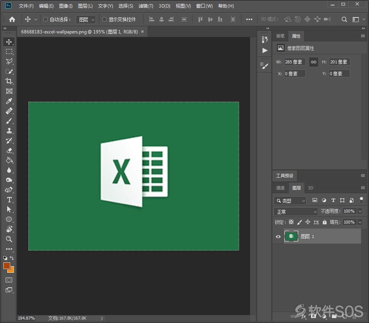
Task: Select the Path Selection tool
Action: (x=9, y=210)
